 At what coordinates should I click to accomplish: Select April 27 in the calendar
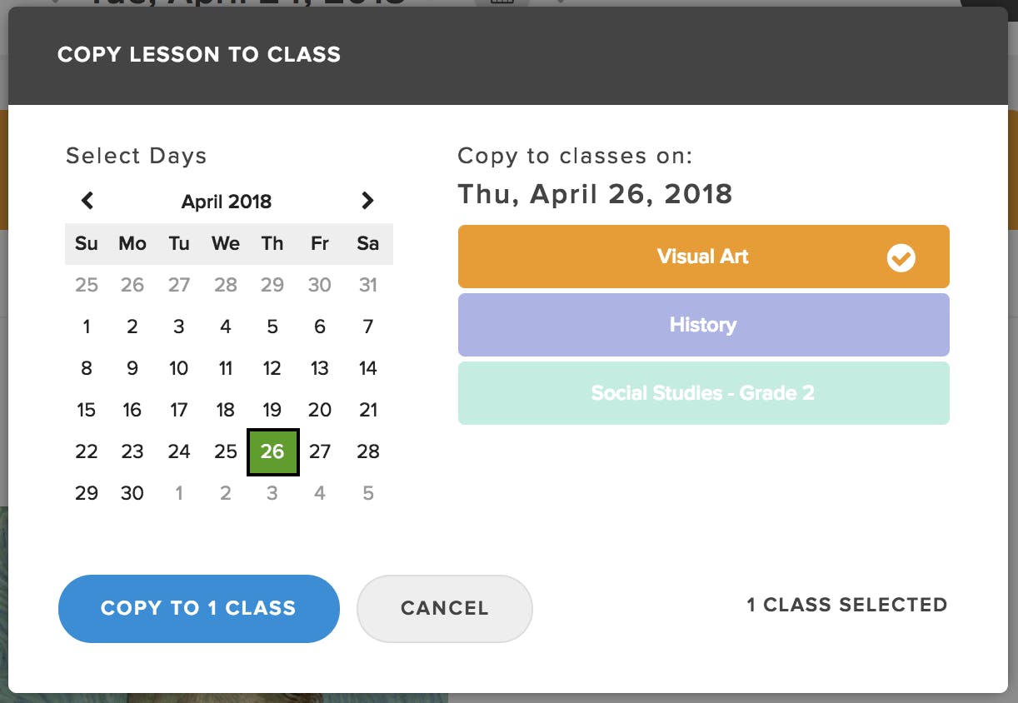[320, 451]
